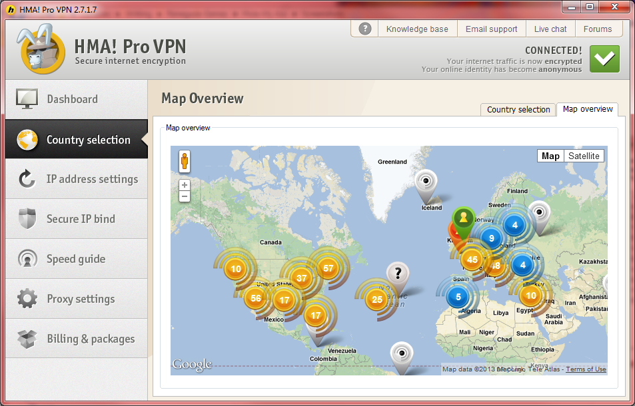Select the 37-server cluster
The height and width of the screenshot is (406, 635).
(x=301, y=278)
